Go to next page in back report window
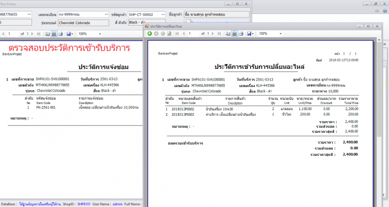 click(x=32, y=34)
